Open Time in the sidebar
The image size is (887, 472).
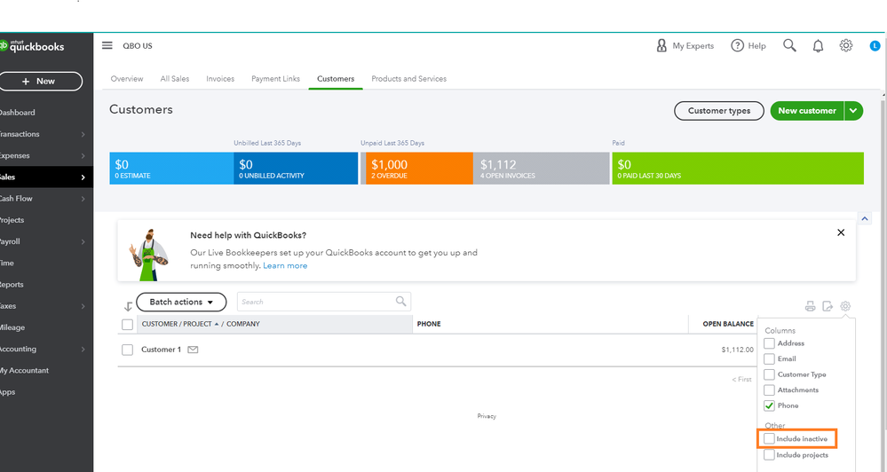point(7,263)
